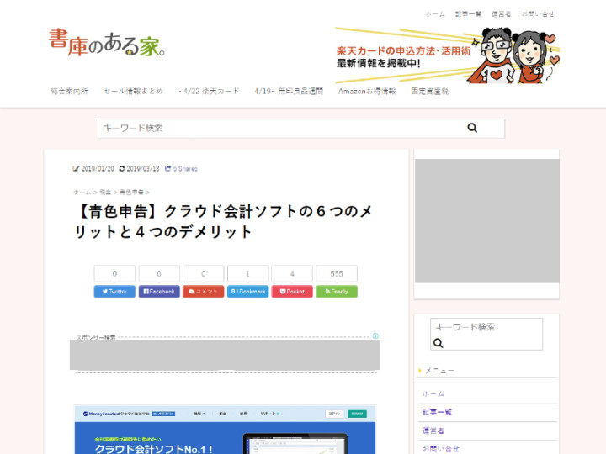Viewport: 606px width, 454px height.
Task: Open 記事一覧 in the top navigation
Action: coord(468,14)
